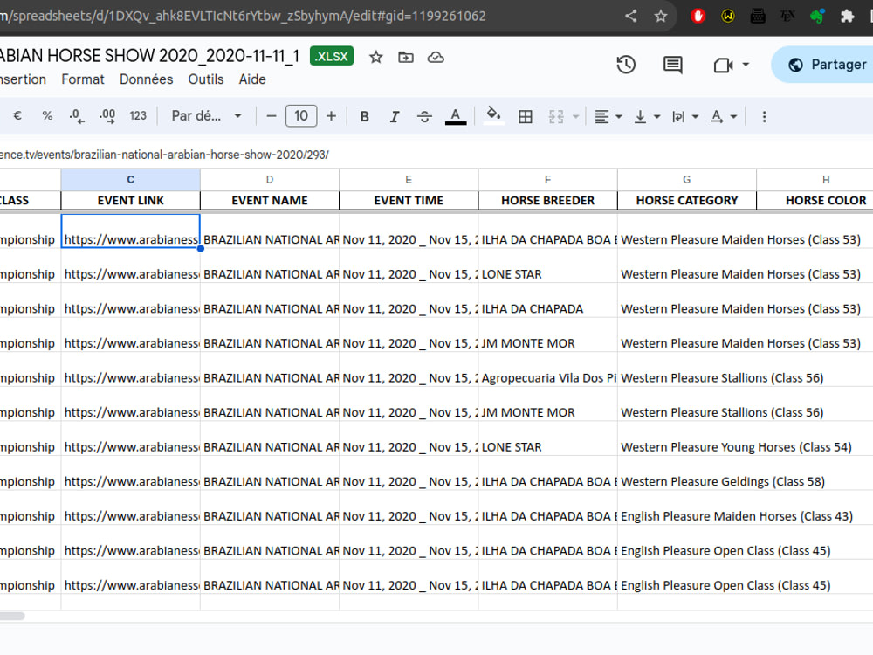The width and height of the screenshot is (873, 655).
Task: Click the EVENT NAME header cell
Action: pyautogui.click(x=270, y=200)
